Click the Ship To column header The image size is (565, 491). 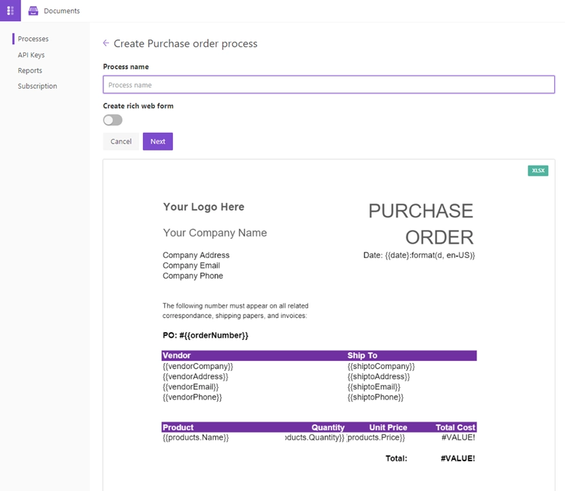[x=362, y=355]
